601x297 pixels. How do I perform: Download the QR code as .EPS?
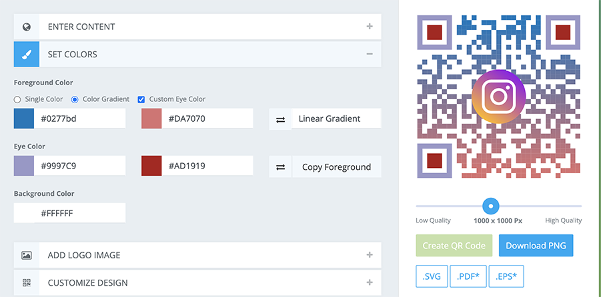coord(506,276)
